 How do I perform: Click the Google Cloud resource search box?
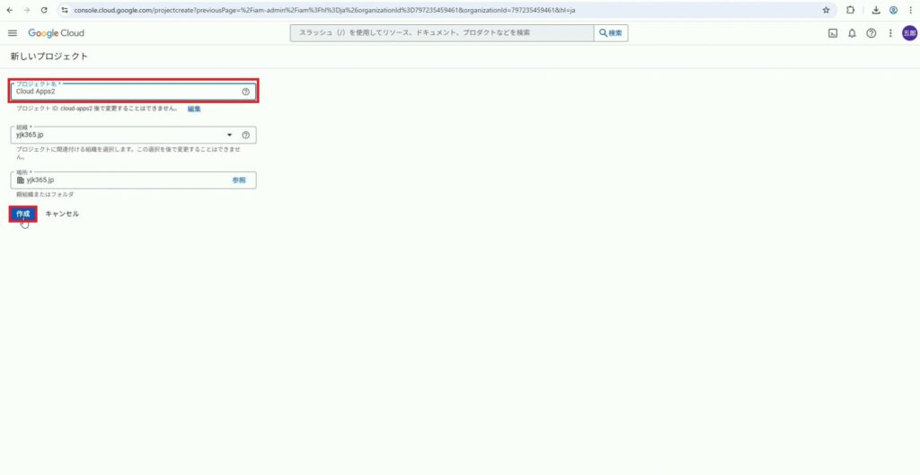pos(440,33)
